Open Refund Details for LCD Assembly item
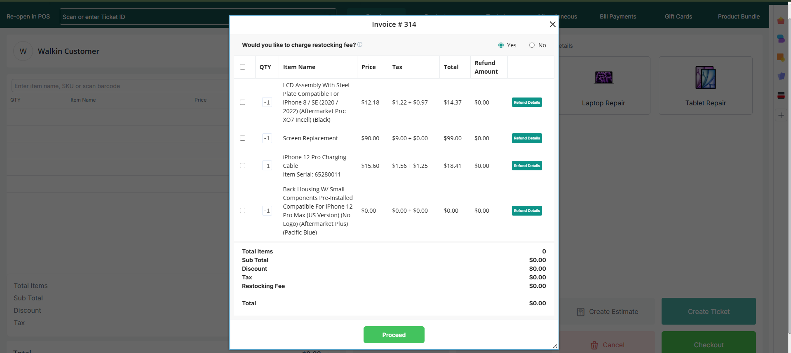Image resolution: width=791 pixels, height=353 pixels. [x=527, y=102]
